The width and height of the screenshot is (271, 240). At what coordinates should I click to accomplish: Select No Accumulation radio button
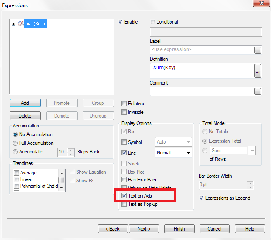[15, 134]
